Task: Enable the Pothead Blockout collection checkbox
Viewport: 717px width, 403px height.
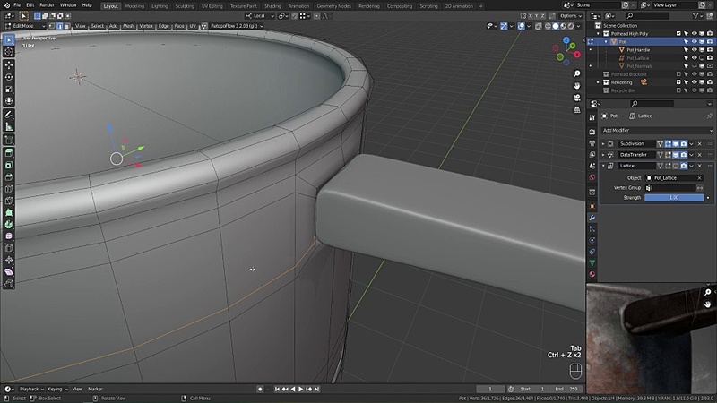Action: click(x=678, y=74)
